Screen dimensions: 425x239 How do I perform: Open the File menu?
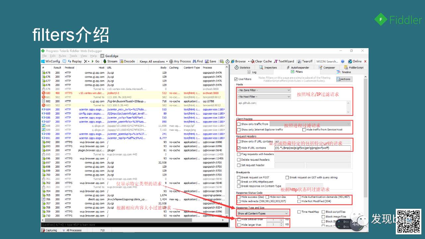pos(44,56)
